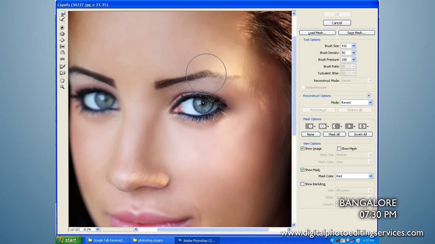Uncheck the Show Image checkbox
Image resolution: width=435 pixels, height=244 pixels.
(x=302, y=148)
